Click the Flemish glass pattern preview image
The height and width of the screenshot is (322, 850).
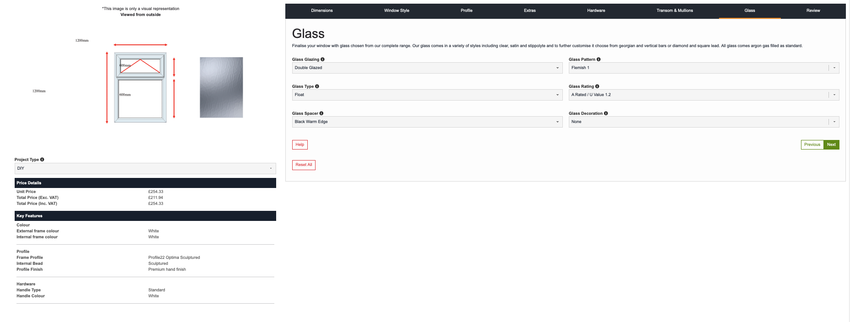[221, 87]
